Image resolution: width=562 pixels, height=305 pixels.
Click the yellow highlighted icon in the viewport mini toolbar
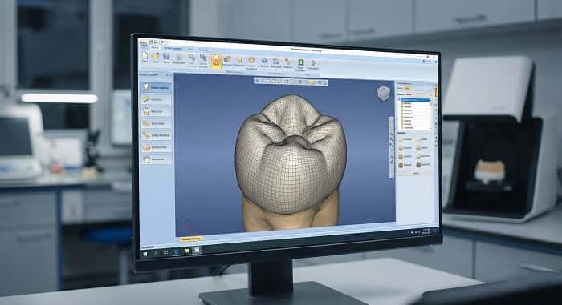click(x=312, y=82)
